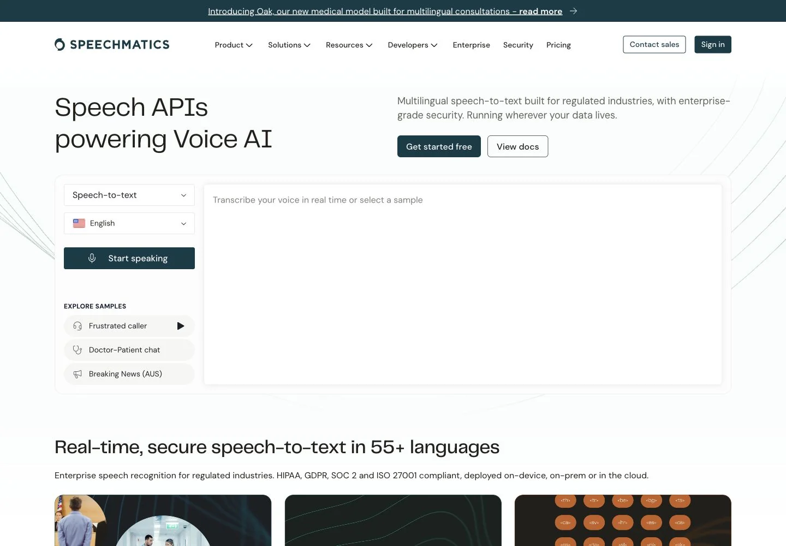786x546 pixels.
Task: Select the Doctor-Patient chat sample
Action: (x=129, y=350)
